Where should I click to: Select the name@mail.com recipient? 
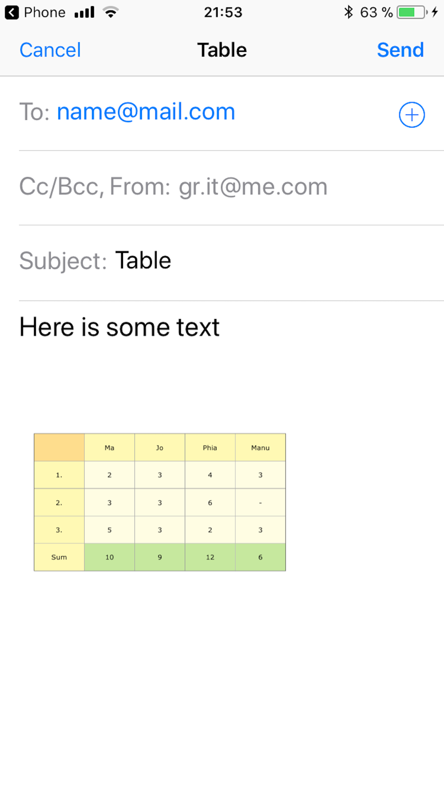tap(146, 112)
